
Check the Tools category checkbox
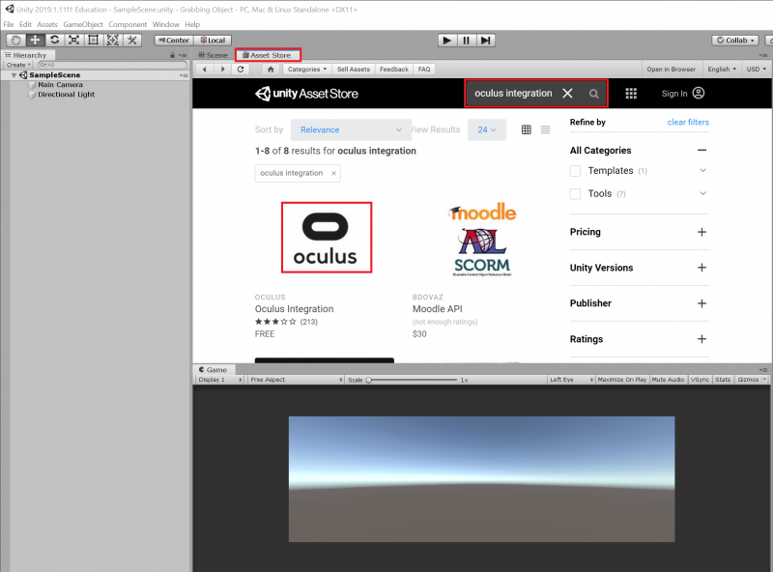point(575,194)
